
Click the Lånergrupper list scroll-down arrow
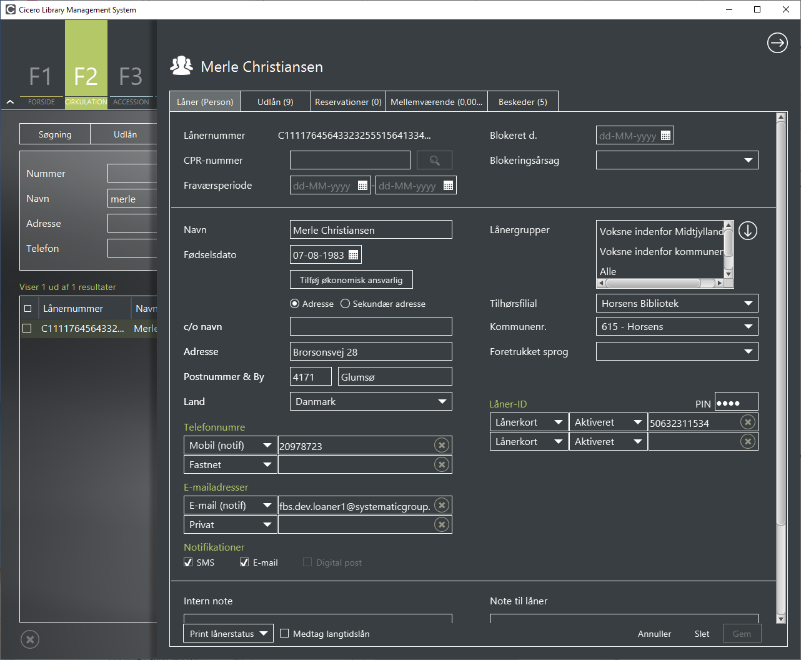pos(729,274)
